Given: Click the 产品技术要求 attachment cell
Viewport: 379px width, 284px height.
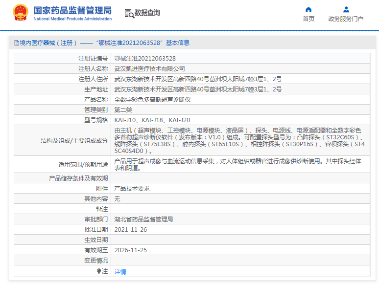Looking at the screenshot, I should point(132,188).
